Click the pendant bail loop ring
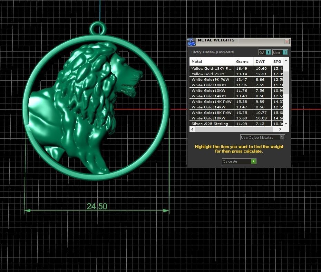 click(98, 28)
